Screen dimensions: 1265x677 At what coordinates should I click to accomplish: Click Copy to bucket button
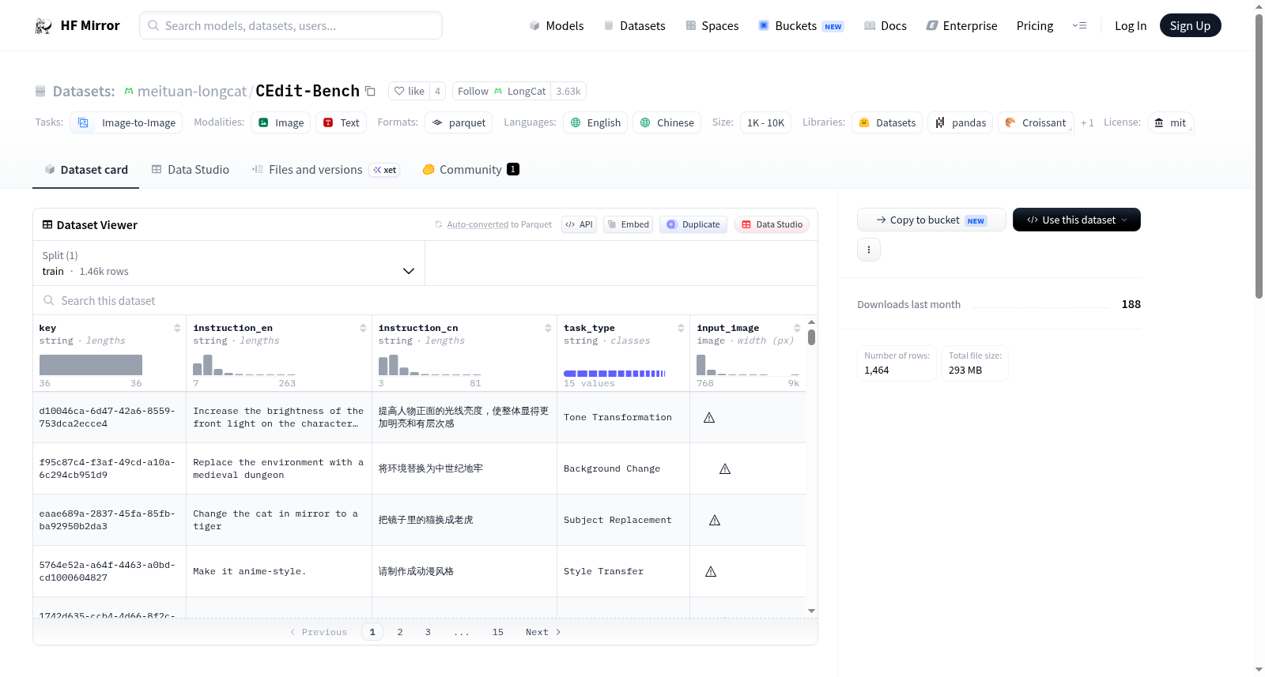point(931,220)
